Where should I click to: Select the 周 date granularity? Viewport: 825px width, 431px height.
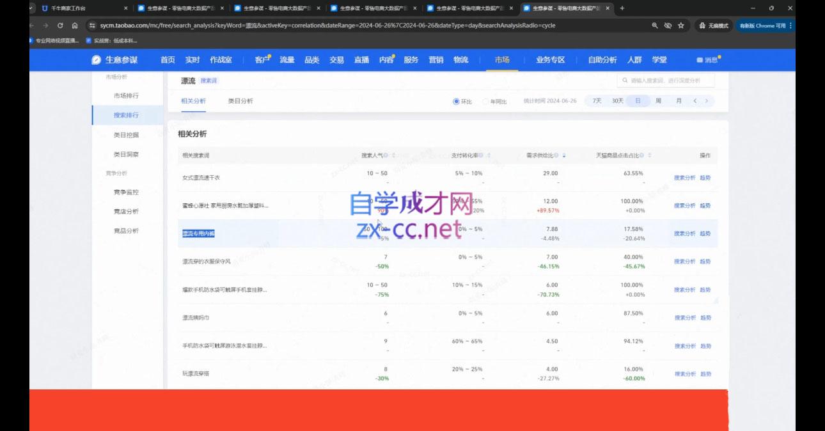(x=658, y=101)
